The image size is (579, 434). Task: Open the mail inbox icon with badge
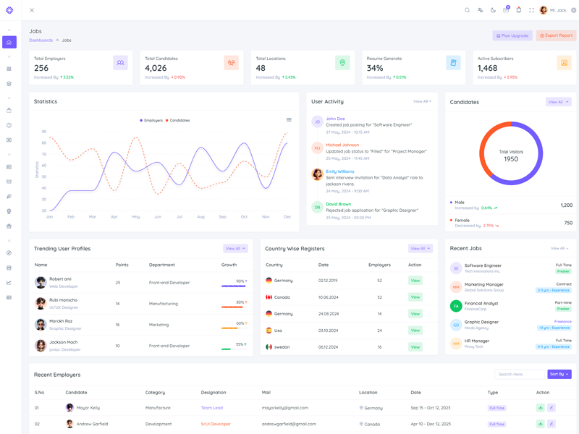[506, 10]
